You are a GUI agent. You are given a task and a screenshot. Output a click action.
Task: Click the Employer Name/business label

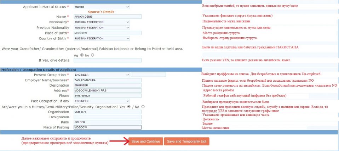47,80
